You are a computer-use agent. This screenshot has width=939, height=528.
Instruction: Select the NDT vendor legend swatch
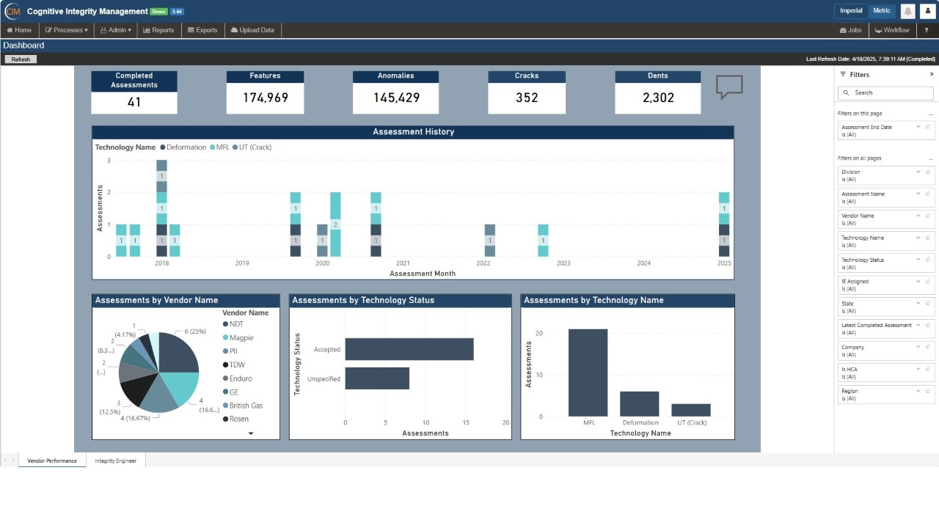[226, 324]
